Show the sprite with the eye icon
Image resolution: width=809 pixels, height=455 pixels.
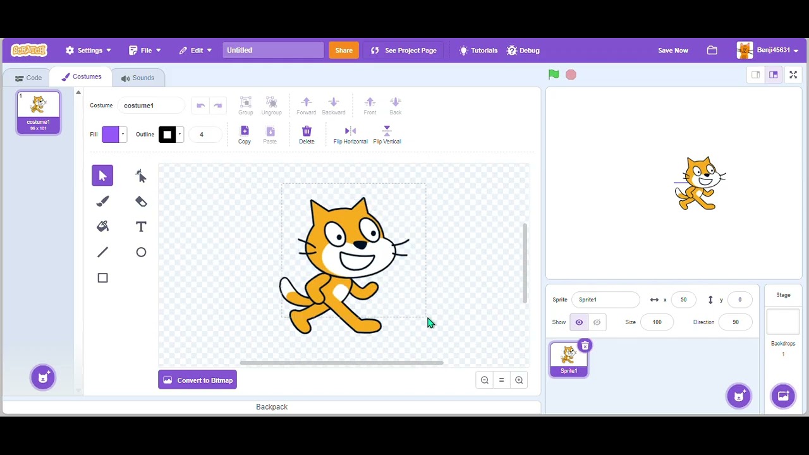579,322
